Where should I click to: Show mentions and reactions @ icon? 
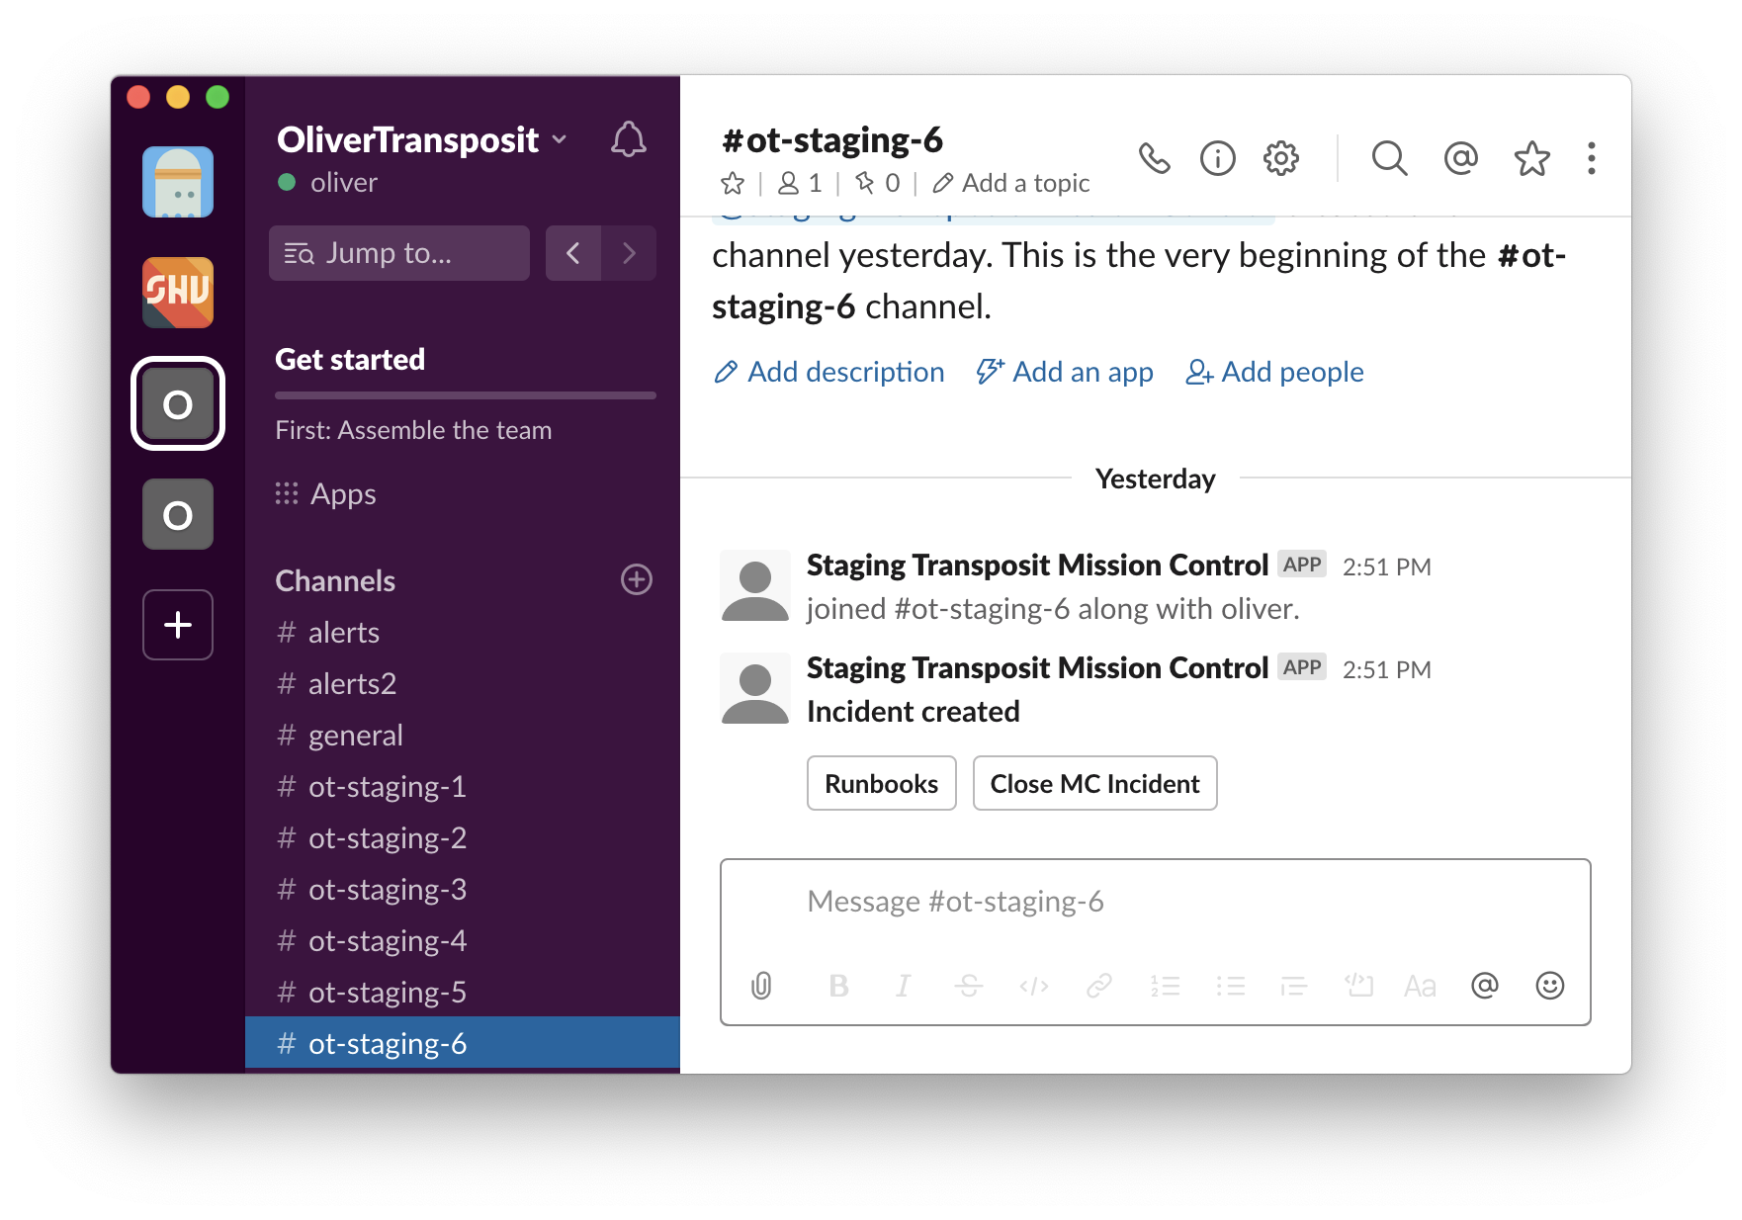tap(1460, 158)
